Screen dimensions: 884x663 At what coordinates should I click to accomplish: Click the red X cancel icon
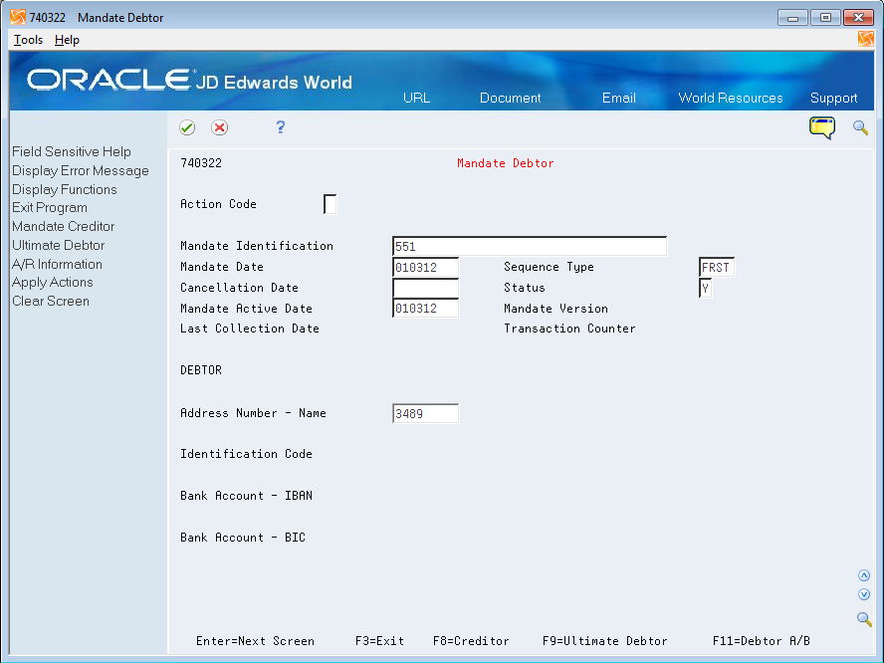click(219, 127)
